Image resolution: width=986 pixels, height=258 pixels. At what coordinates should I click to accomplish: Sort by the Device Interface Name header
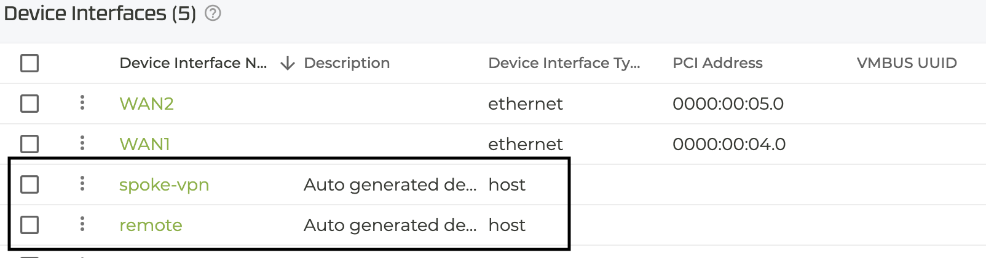(x=193, y=63)
